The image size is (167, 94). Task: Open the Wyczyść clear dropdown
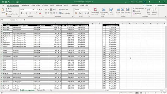(x=137, y=14)
